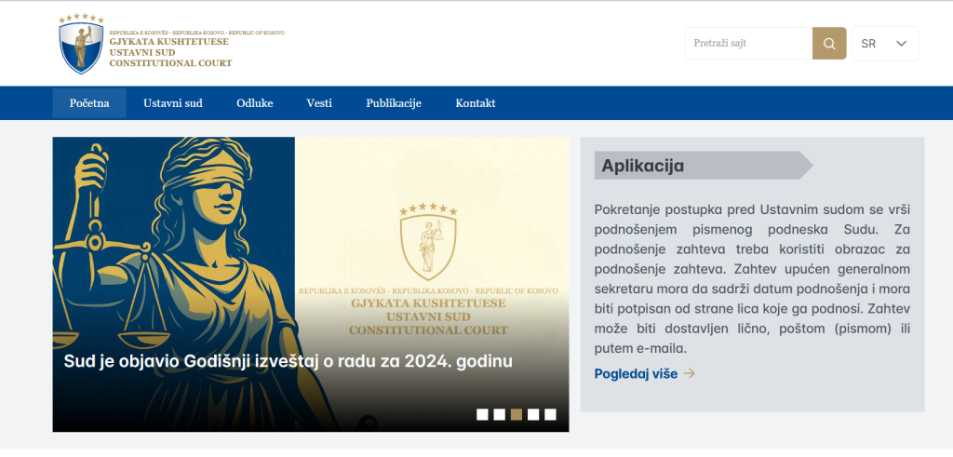This screenshot has height=457, width=953.
Task: Open the Publikacije menu
Action: point(394,103)
